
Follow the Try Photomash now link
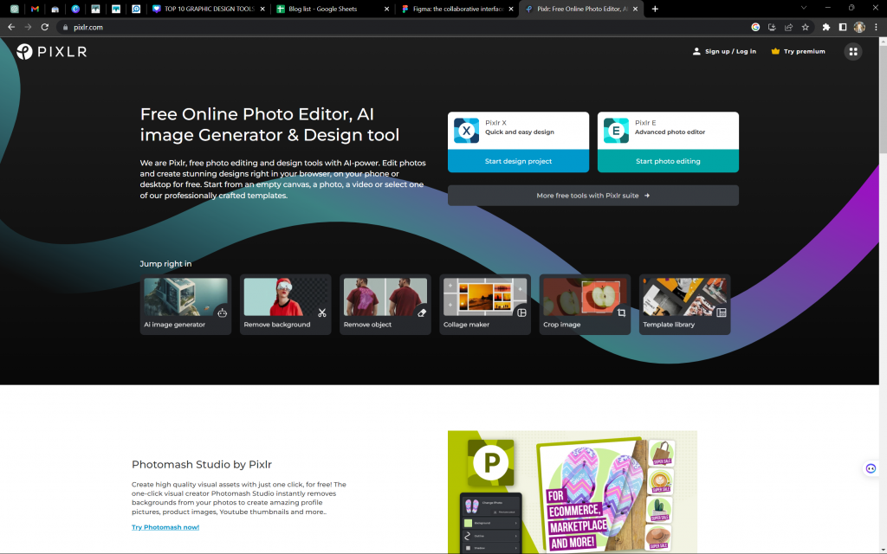(x=165, y=527)
